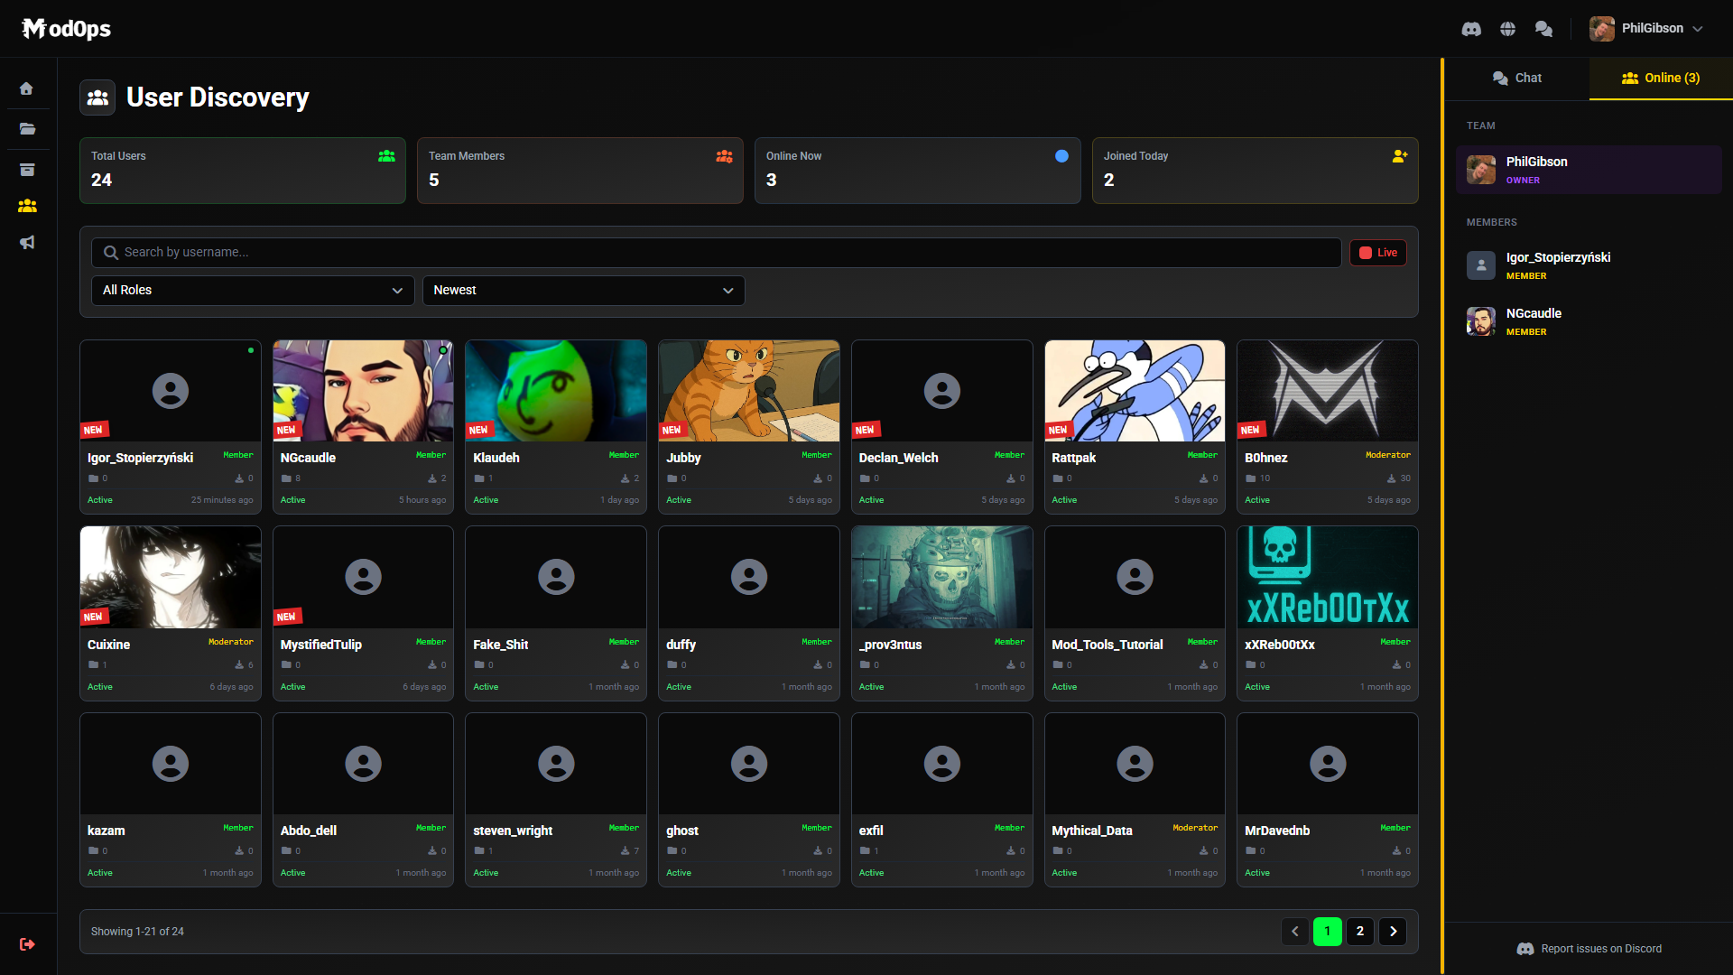Expand the All Roles dropdown
This screenshot has width=1733, height=975.
(x=252, y=291)
